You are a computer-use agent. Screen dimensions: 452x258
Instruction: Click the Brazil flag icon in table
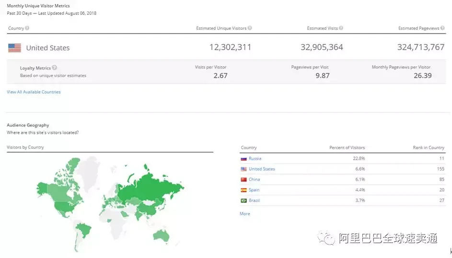tap(243, 200)
